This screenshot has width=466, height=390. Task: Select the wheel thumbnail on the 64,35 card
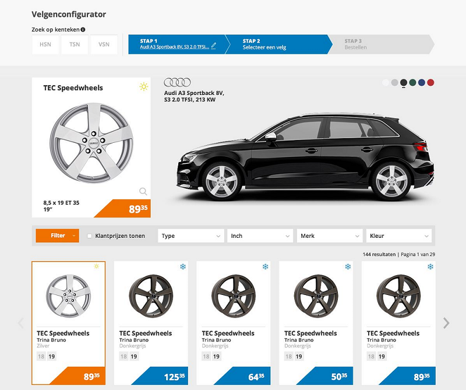click(234, 296)
